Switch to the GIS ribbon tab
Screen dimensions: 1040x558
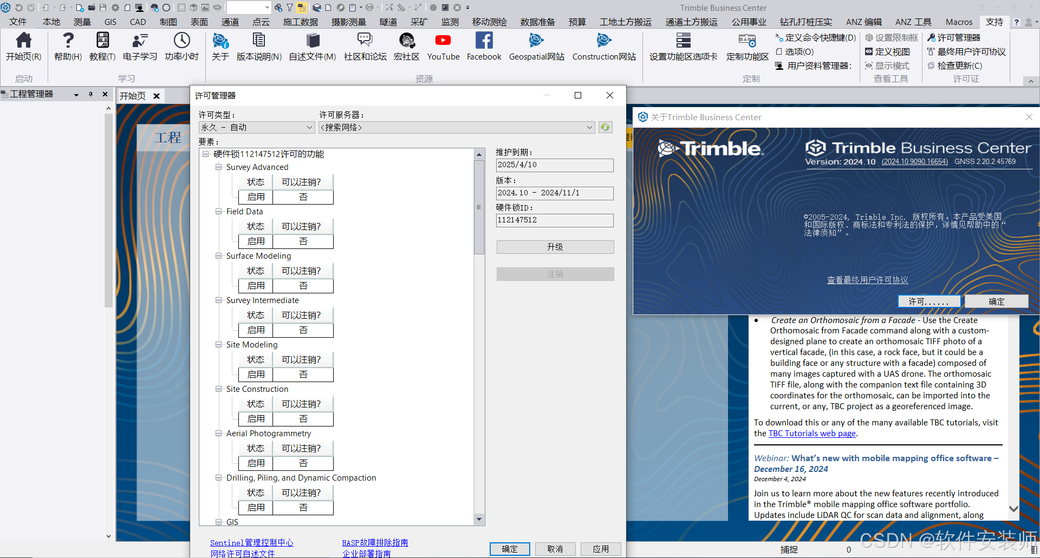pos(110,22)
